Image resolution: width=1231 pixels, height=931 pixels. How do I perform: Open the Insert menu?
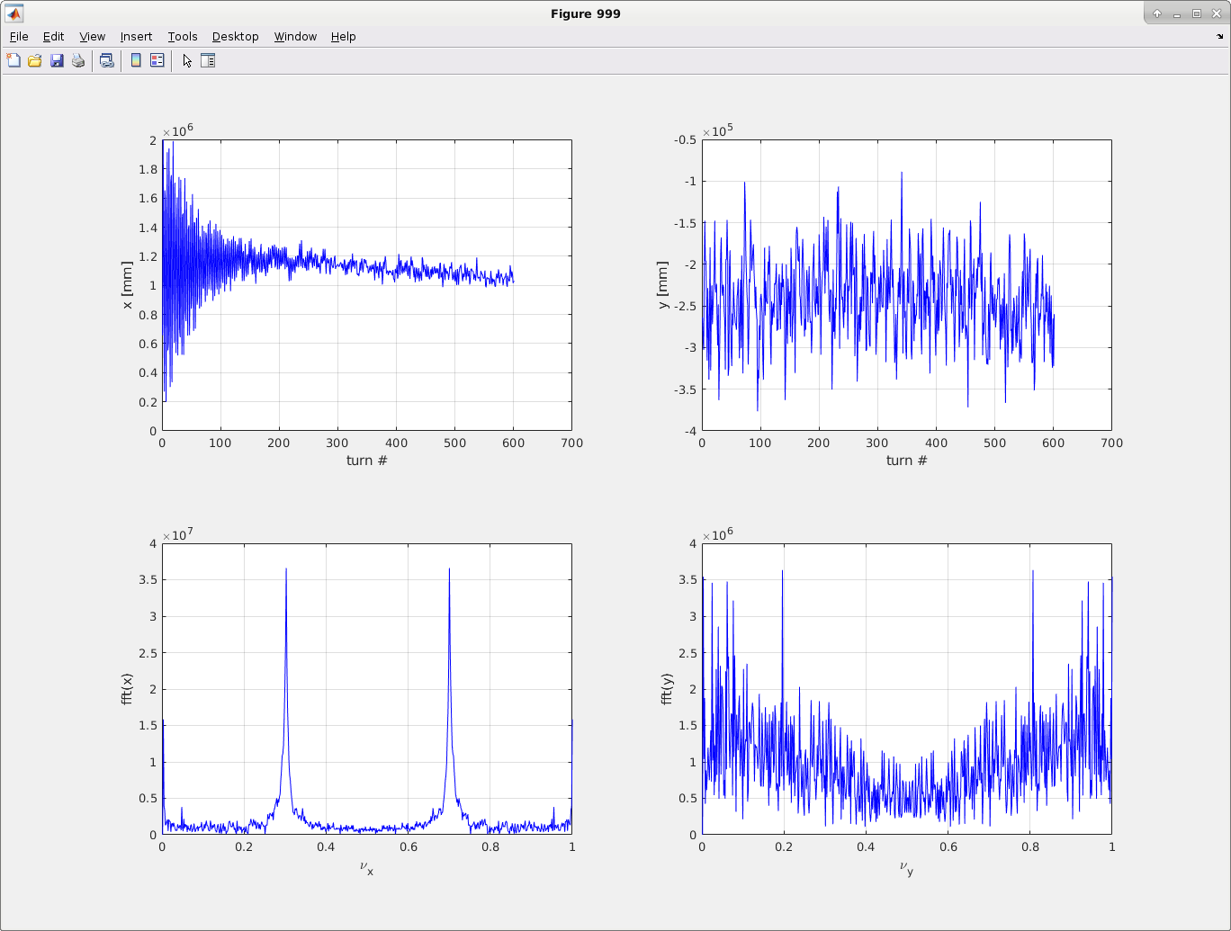click(x=136, y=37)
